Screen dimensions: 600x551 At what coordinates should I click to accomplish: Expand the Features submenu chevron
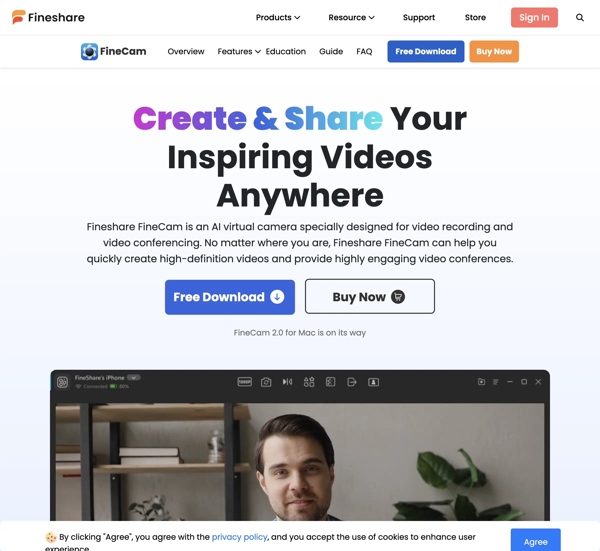click(258, 51)
